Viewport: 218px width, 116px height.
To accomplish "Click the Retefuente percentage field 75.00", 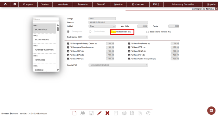I will [x=175, y=44].
